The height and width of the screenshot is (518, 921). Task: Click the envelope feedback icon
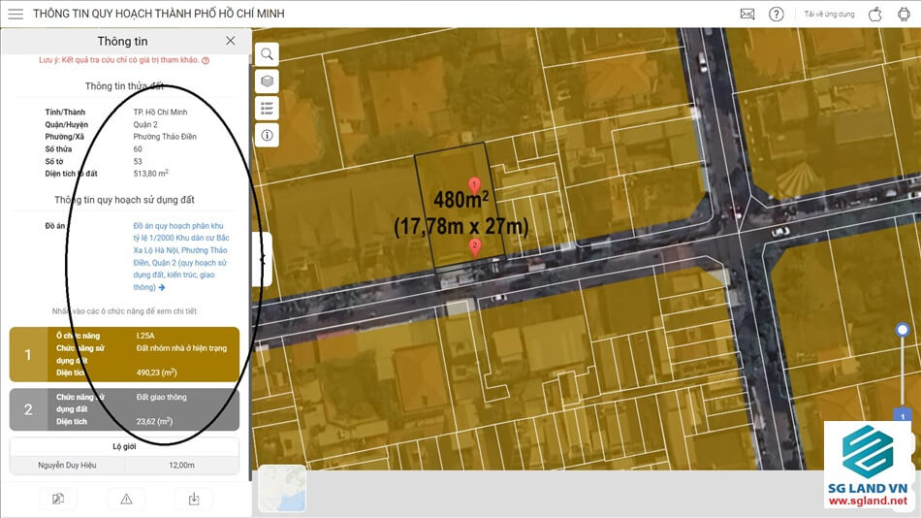coord(747,14)
